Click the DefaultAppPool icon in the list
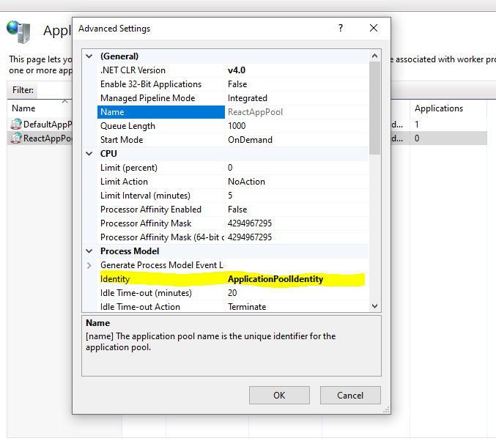This screenshot has height=441, width=496. [16, 125]
